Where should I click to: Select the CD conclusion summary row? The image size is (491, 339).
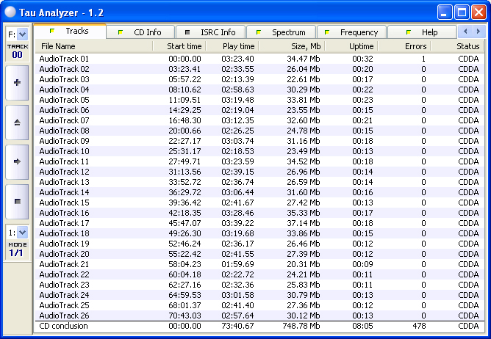pos(63,326)
